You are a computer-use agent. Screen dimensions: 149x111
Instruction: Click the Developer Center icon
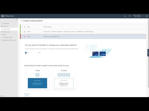(x=2, y=37)
